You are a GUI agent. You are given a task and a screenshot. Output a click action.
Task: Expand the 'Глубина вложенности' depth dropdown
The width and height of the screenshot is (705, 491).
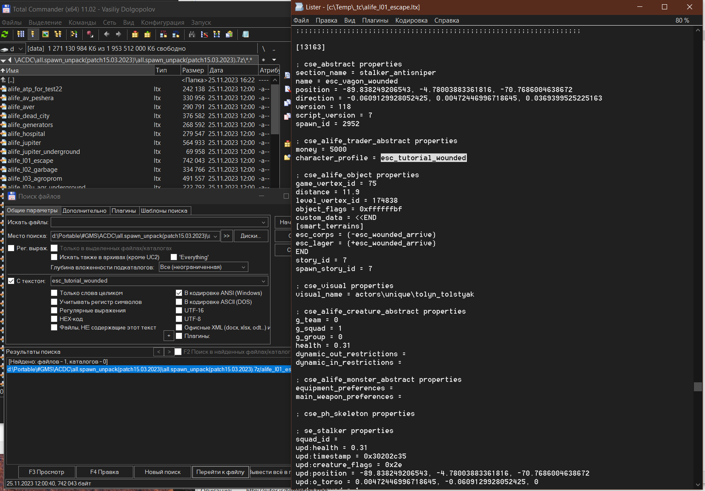pos(243,267)
